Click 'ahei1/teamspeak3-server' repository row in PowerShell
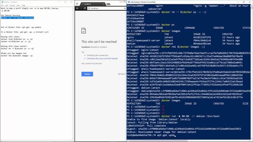Viewport: 253px width, 142px height. click(x=183, y=40)
